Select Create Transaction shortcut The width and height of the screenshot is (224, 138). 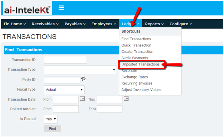(137, 52)
